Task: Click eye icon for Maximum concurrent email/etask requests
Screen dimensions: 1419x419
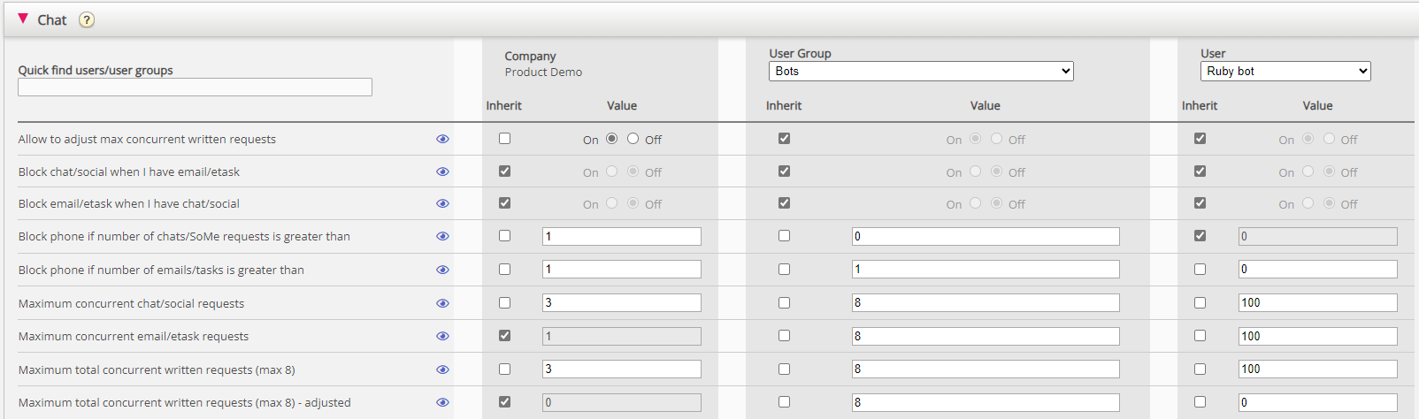Action: tap(442, 336)
